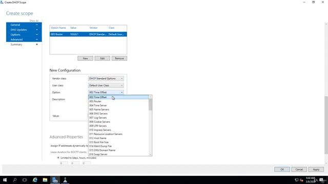Open notification center icon in tray

(x=321, y=180)
